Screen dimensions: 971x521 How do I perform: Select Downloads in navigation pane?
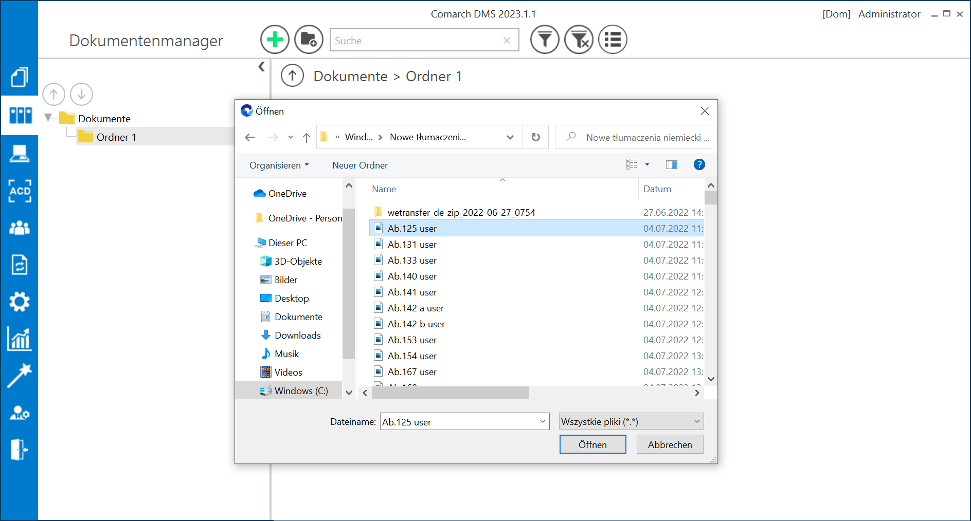297,336
